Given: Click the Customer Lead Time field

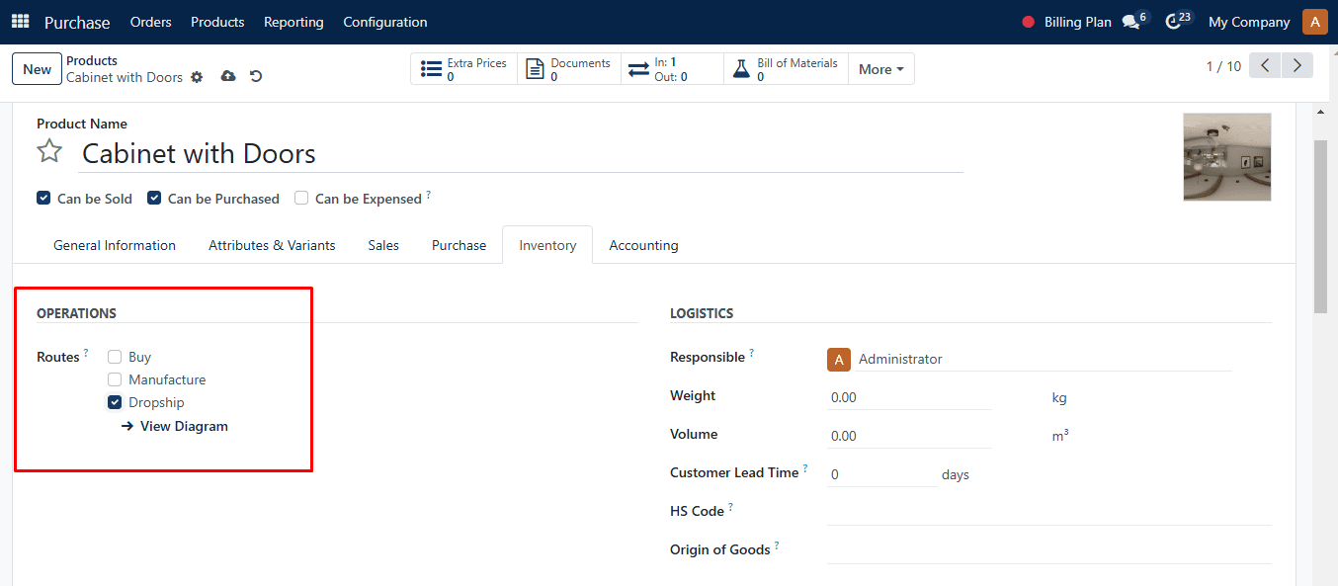Looking at the screenshot, I should (x=881, y=474).
